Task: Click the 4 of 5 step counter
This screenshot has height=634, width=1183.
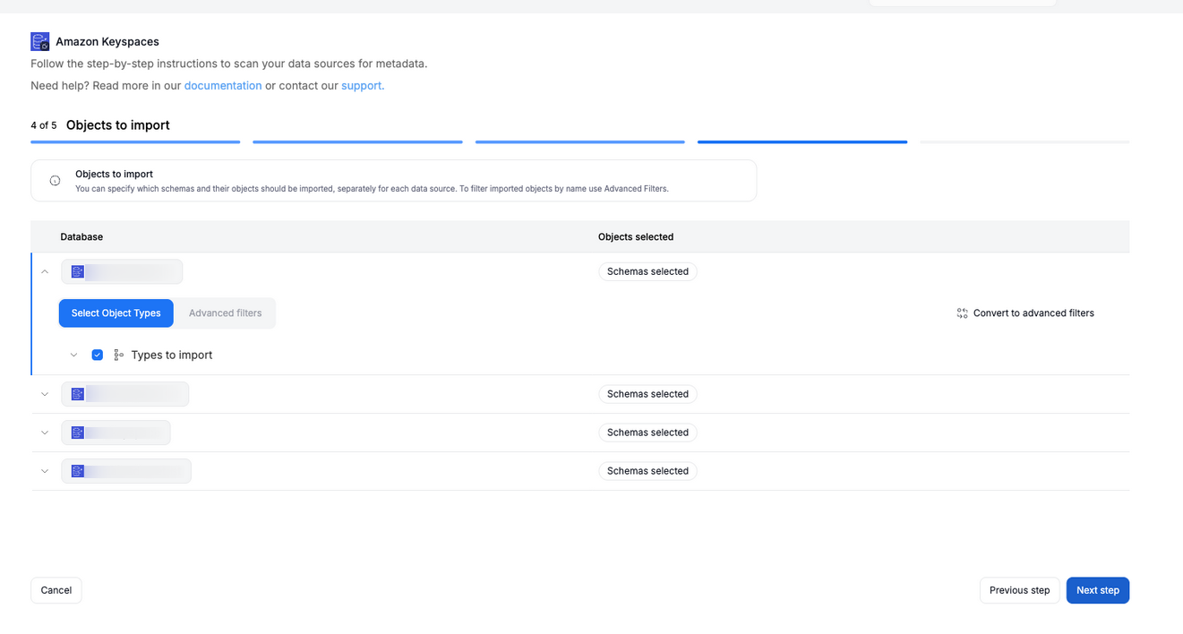Action: click(x=44, y=125)
